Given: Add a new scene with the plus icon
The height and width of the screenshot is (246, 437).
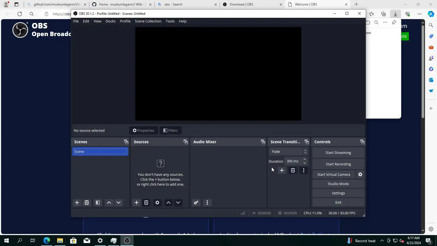Looking at the screenshot, I should pyautogui.click(x=77, y=203).
